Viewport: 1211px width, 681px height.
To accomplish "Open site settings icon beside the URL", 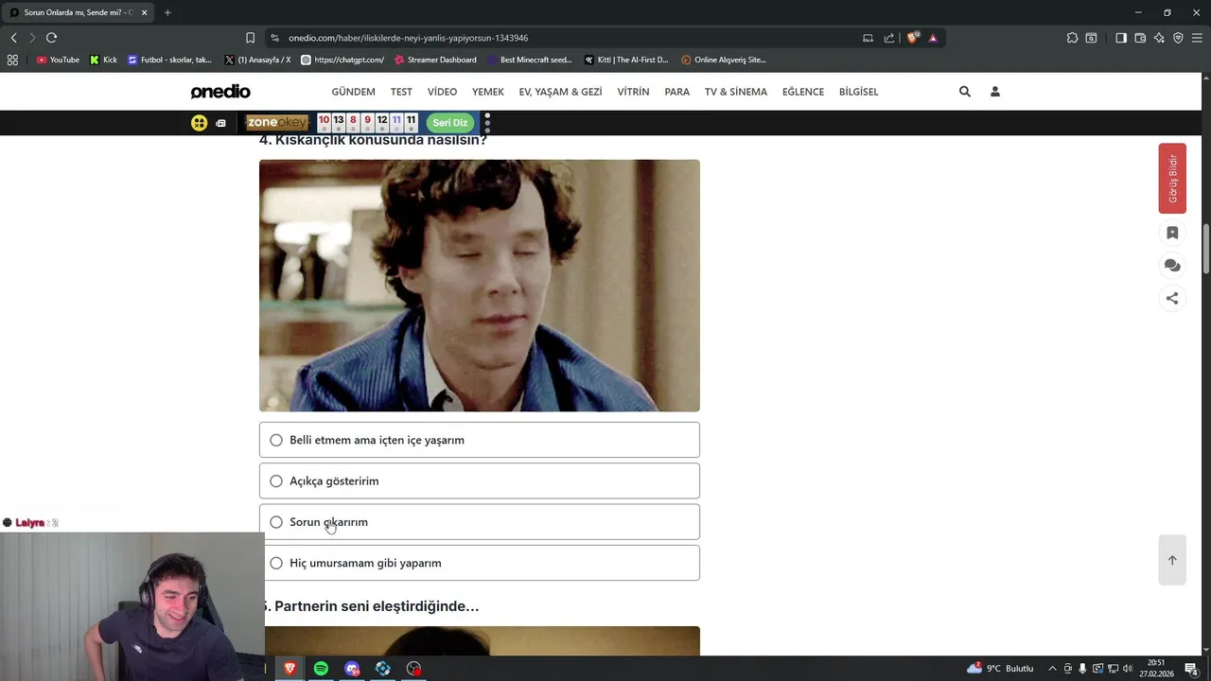I will [274, 38].
